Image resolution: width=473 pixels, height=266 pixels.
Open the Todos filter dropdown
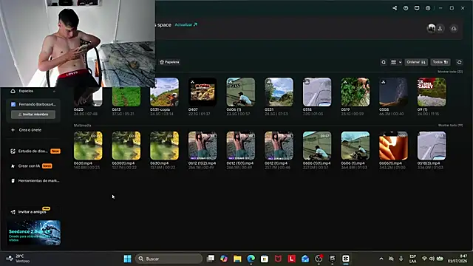pos(440,62)
